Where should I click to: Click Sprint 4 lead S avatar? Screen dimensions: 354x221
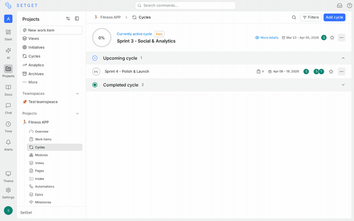point(306,72)
